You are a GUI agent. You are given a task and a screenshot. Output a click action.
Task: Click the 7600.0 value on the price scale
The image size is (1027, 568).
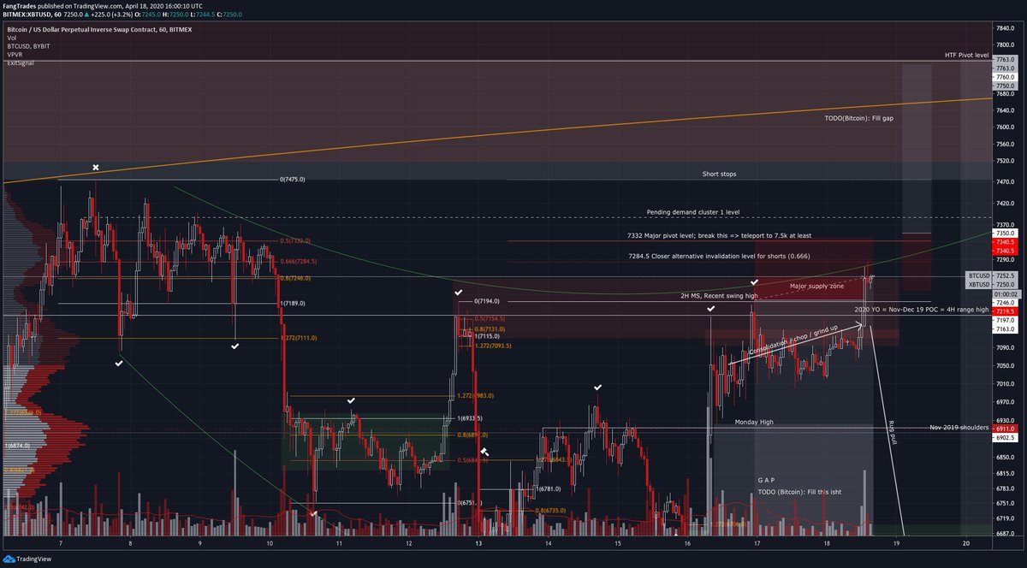[1006, 127]
